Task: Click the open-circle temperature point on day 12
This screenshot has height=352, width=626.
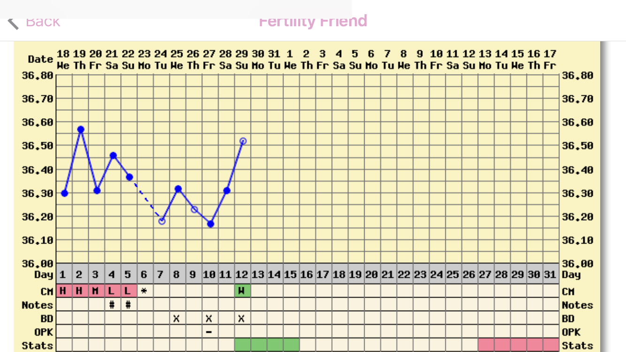Action: click(x=243, y=141)
